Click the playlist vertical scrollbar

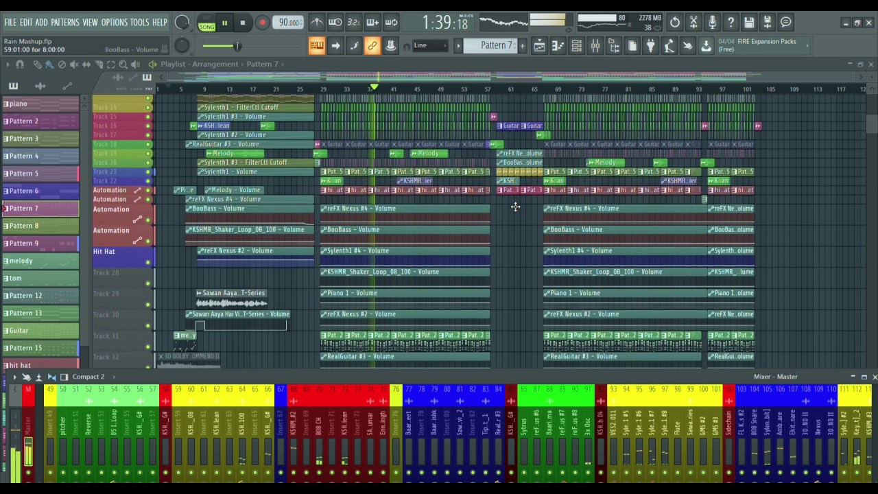872,126
